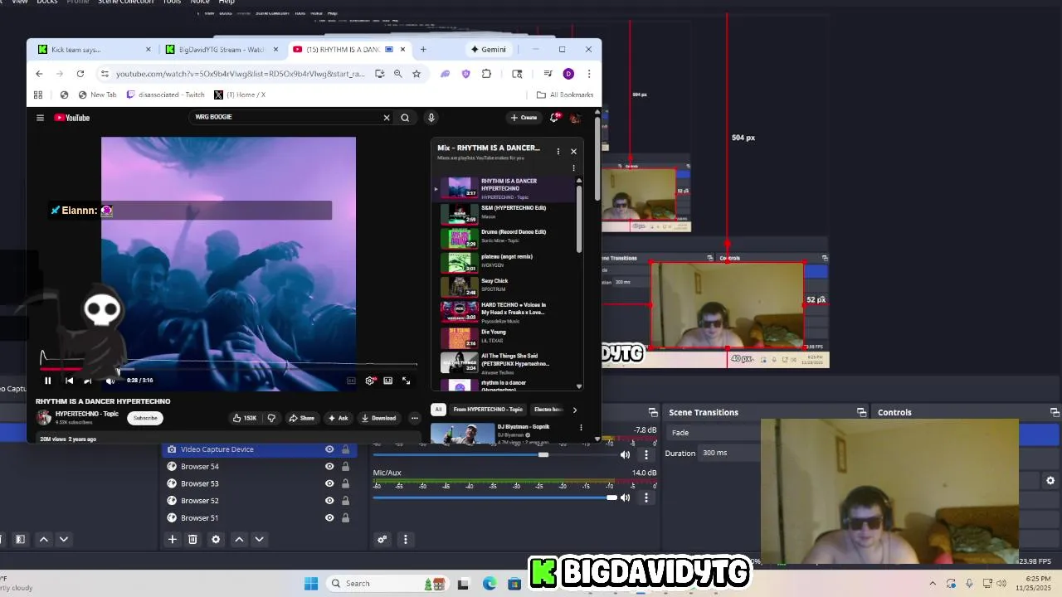Lock the Browser 53 source
Image resolution: width=1062 pixels, height=597 pixels.
345,483
